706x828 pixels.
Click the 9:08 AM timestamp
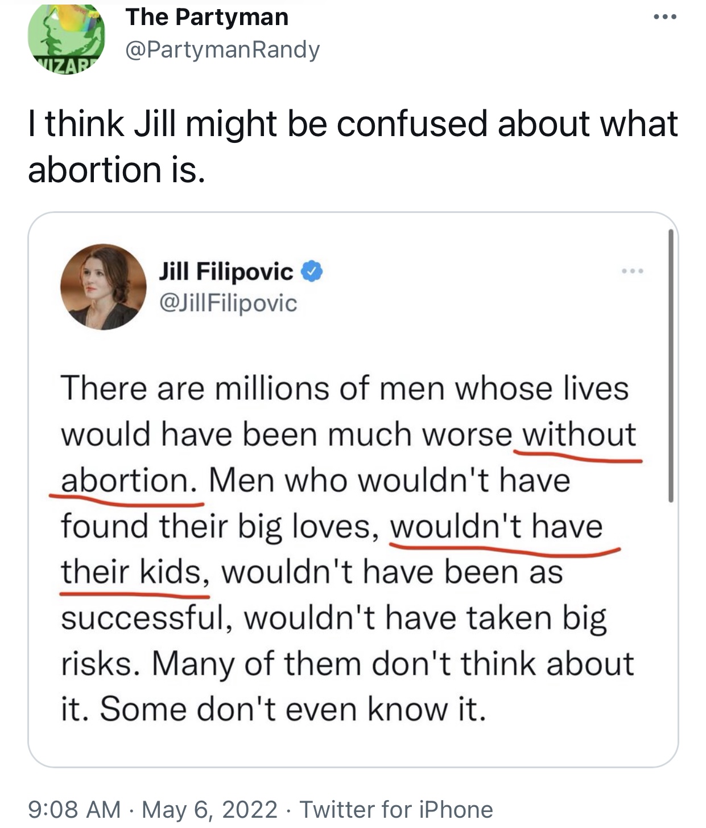coord(74,809)
